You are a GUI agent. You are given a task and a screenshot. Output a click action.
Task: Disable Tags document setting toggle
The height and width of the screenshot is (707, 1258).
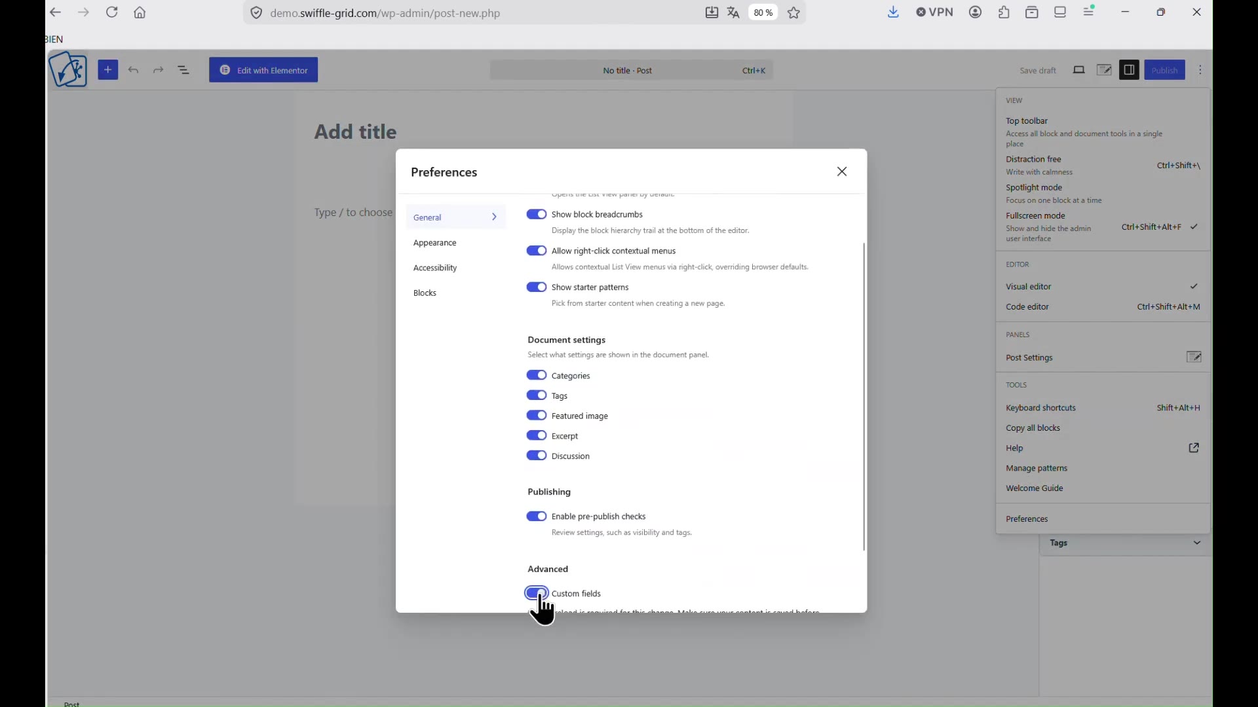coord(537,396)
